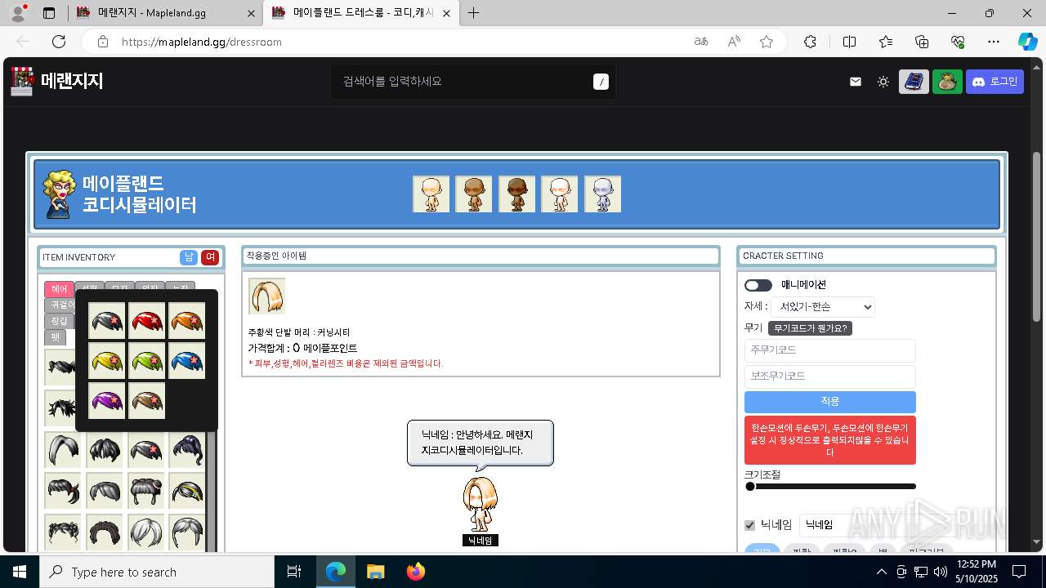Image resolution: width=1046 pixels, height=588 pixels.
Task: Pick the purple hair color variant
Action: click(106, 401)
